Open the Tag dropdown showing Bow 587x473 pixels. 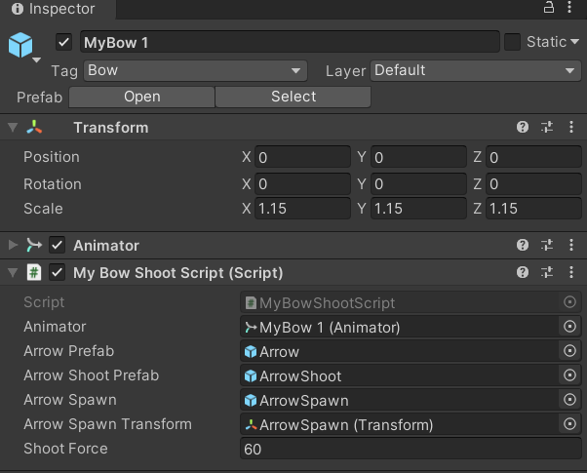195,70
